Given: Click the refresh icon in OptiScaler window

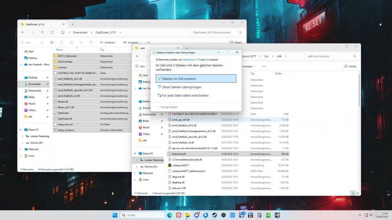Looking at the screenshot, I should point(52,32).
